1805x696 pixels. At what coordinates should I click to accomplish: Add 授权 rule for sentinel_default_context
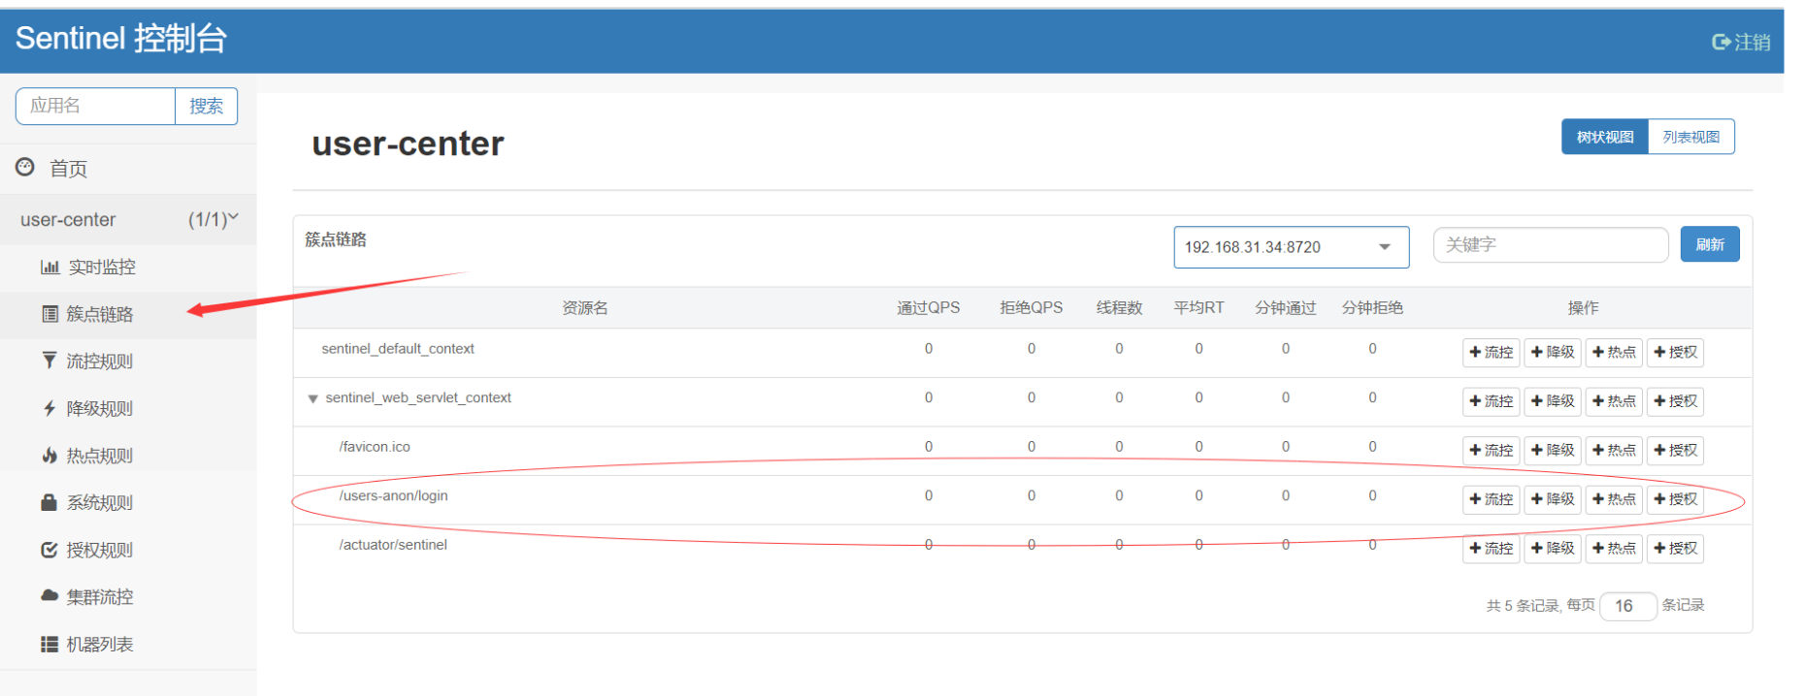click(x=1675, y=352)
